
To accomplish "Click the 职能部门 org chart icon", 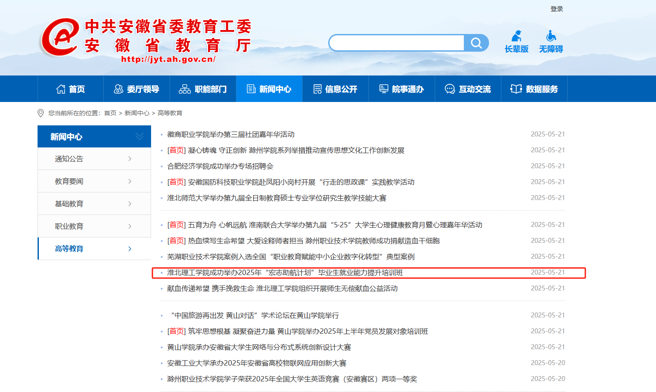I will pyautogui.click(x=185, y=89).
